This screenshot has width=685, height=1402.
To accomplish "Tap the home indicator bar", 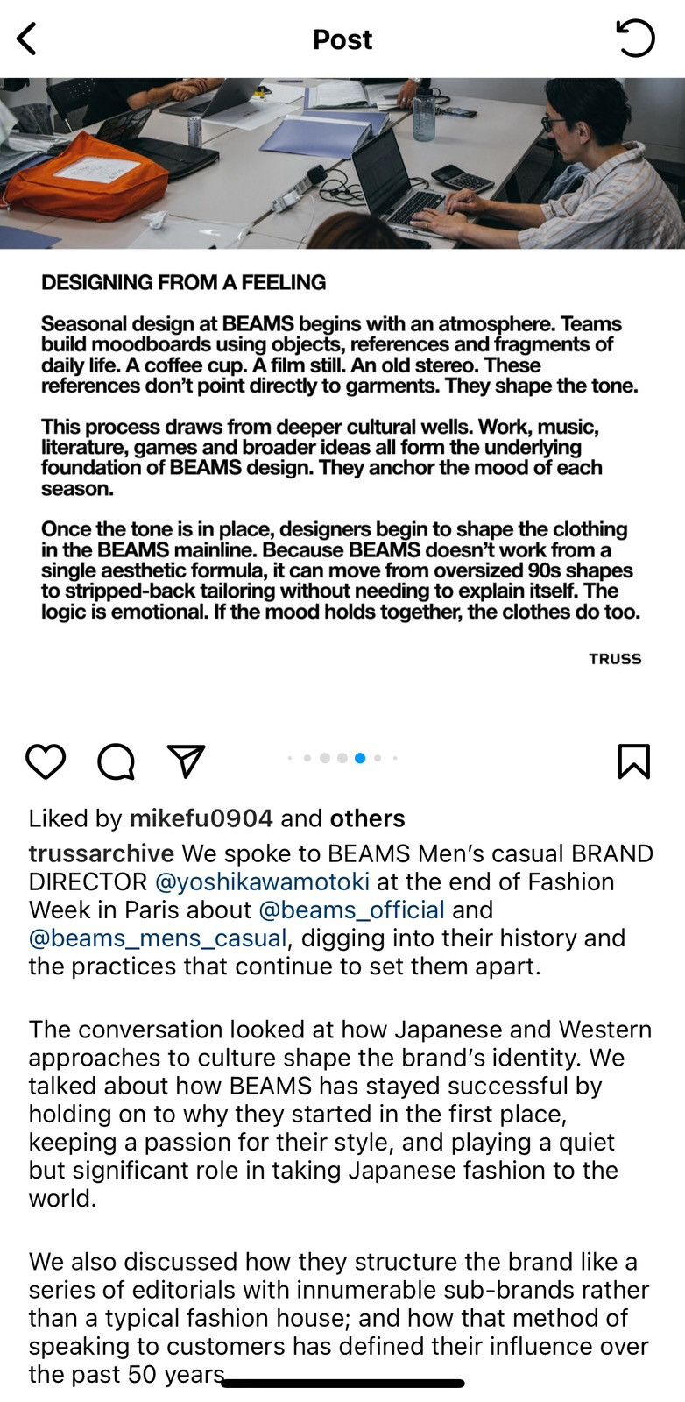I will [x=342, y=1384].
